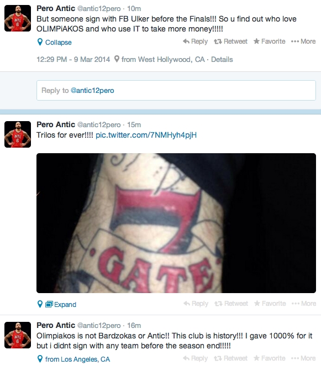Image resolution: width=321 pixels, height=365 pixels.
Task: Open tweet Details link
Action: click(x=222, y=59)
